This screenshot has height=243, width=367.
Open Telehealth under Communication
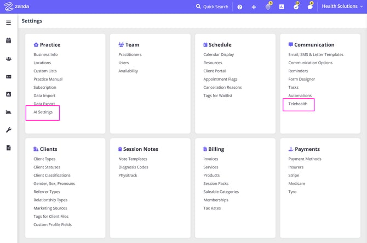(298, 104)
